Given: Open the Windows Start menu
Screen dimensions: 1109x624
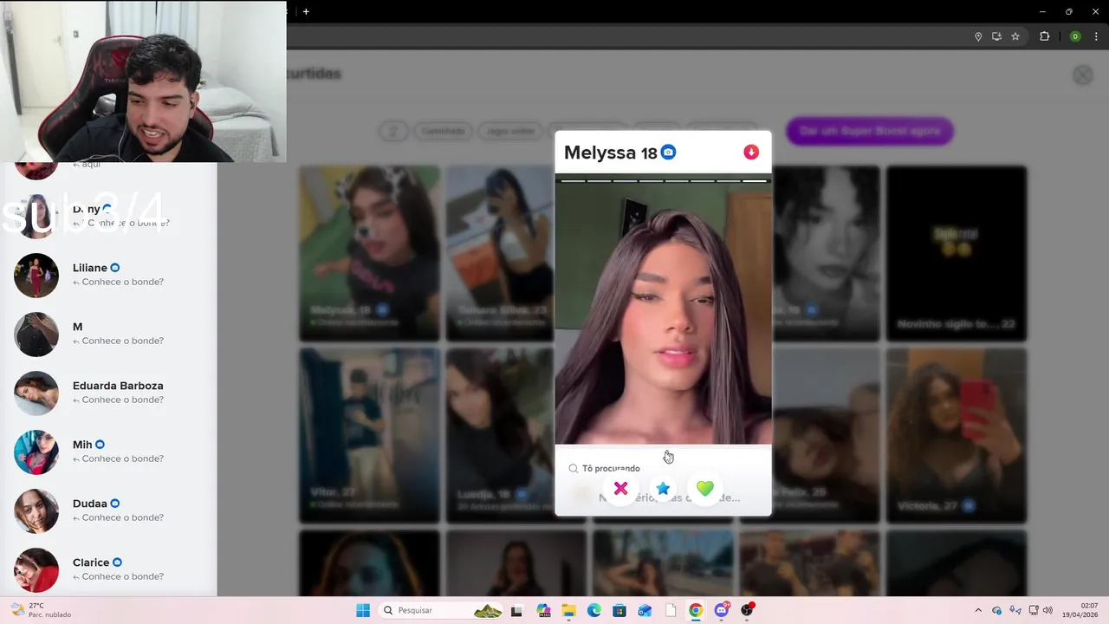Looking at the screenshot, I should (363, 610).
